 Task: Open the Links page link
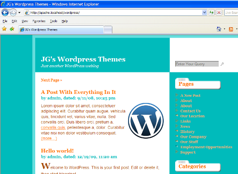point(186,121)
